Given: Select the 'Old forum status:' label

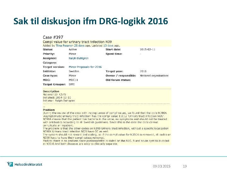Looking at the screenshot, I should click(x=118, y=80).
